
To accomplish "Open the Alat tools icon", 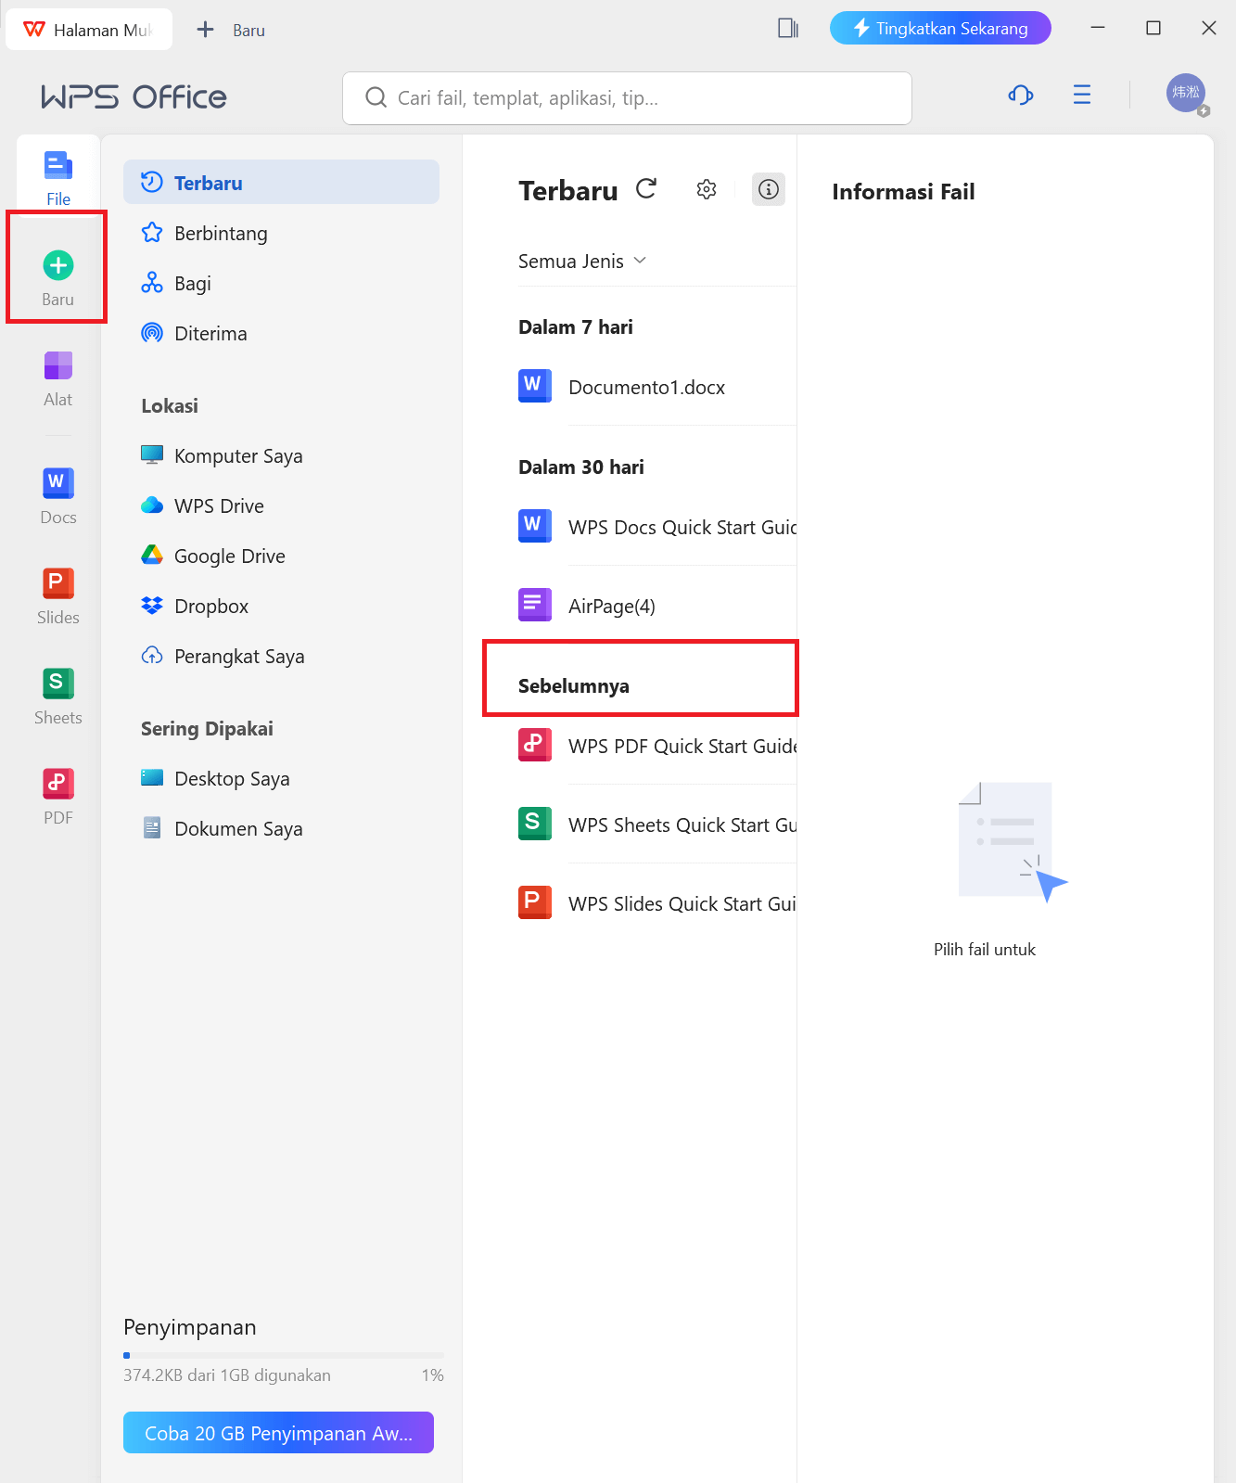I will [x=57, y=366].
